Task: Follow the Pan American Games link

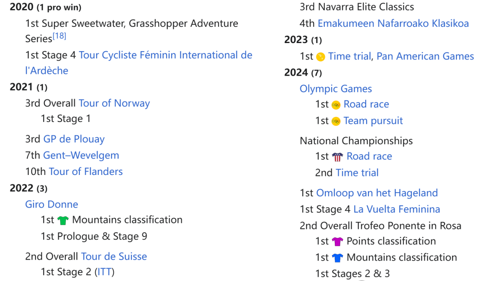Action: tap(425, 56)
